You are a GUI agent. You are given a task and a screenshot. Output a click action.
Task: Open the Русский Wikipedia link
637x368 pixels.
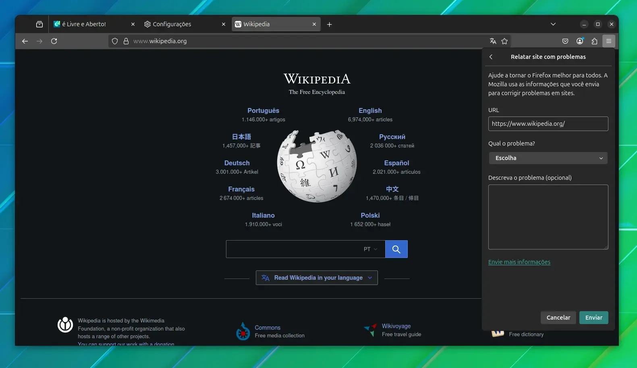[x=392, y=137]
